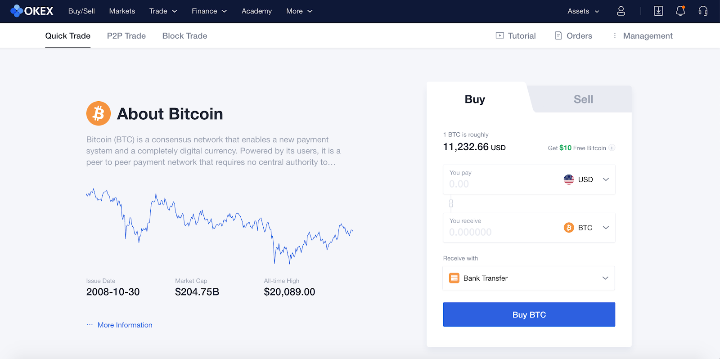Open the Assets dropdown menu
The height and width of the screenshot is (359, 720).
583,11
